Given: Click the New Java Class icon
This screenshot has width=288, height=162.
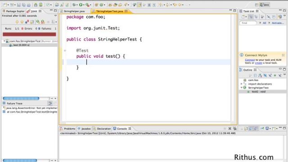Looking at the screenshot, I should 101,5.
